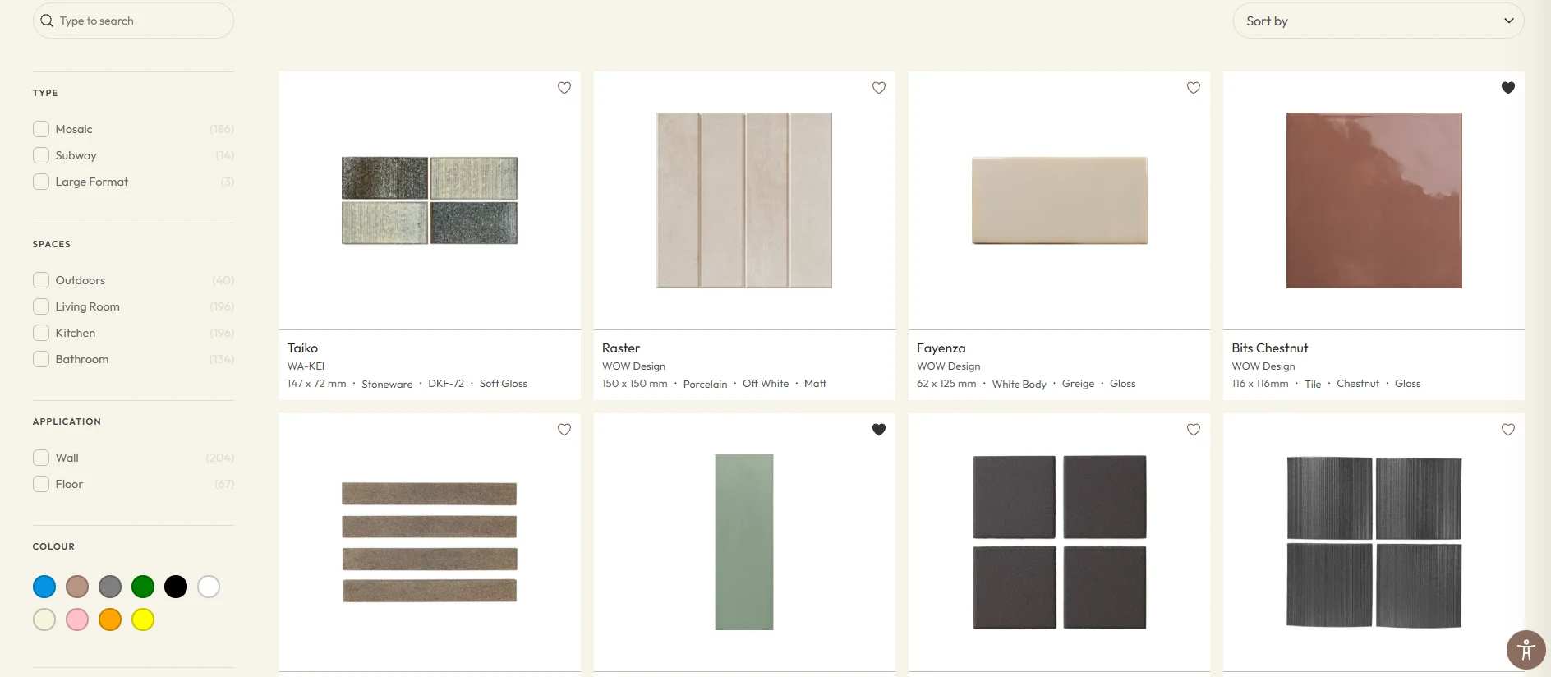Image resolution: width=1551 pixels, height=677 pixels.
Task: View the Fayenza tile image
Action: coord(1060,200)
